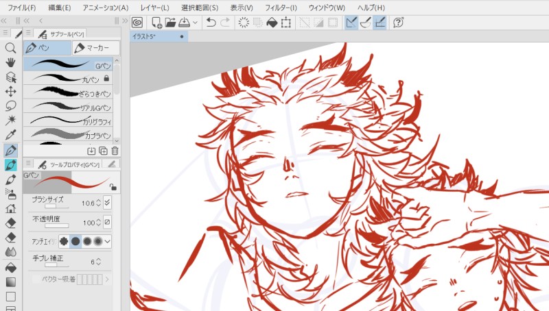Toggle the brush stroke lock icon

(113, 187)
